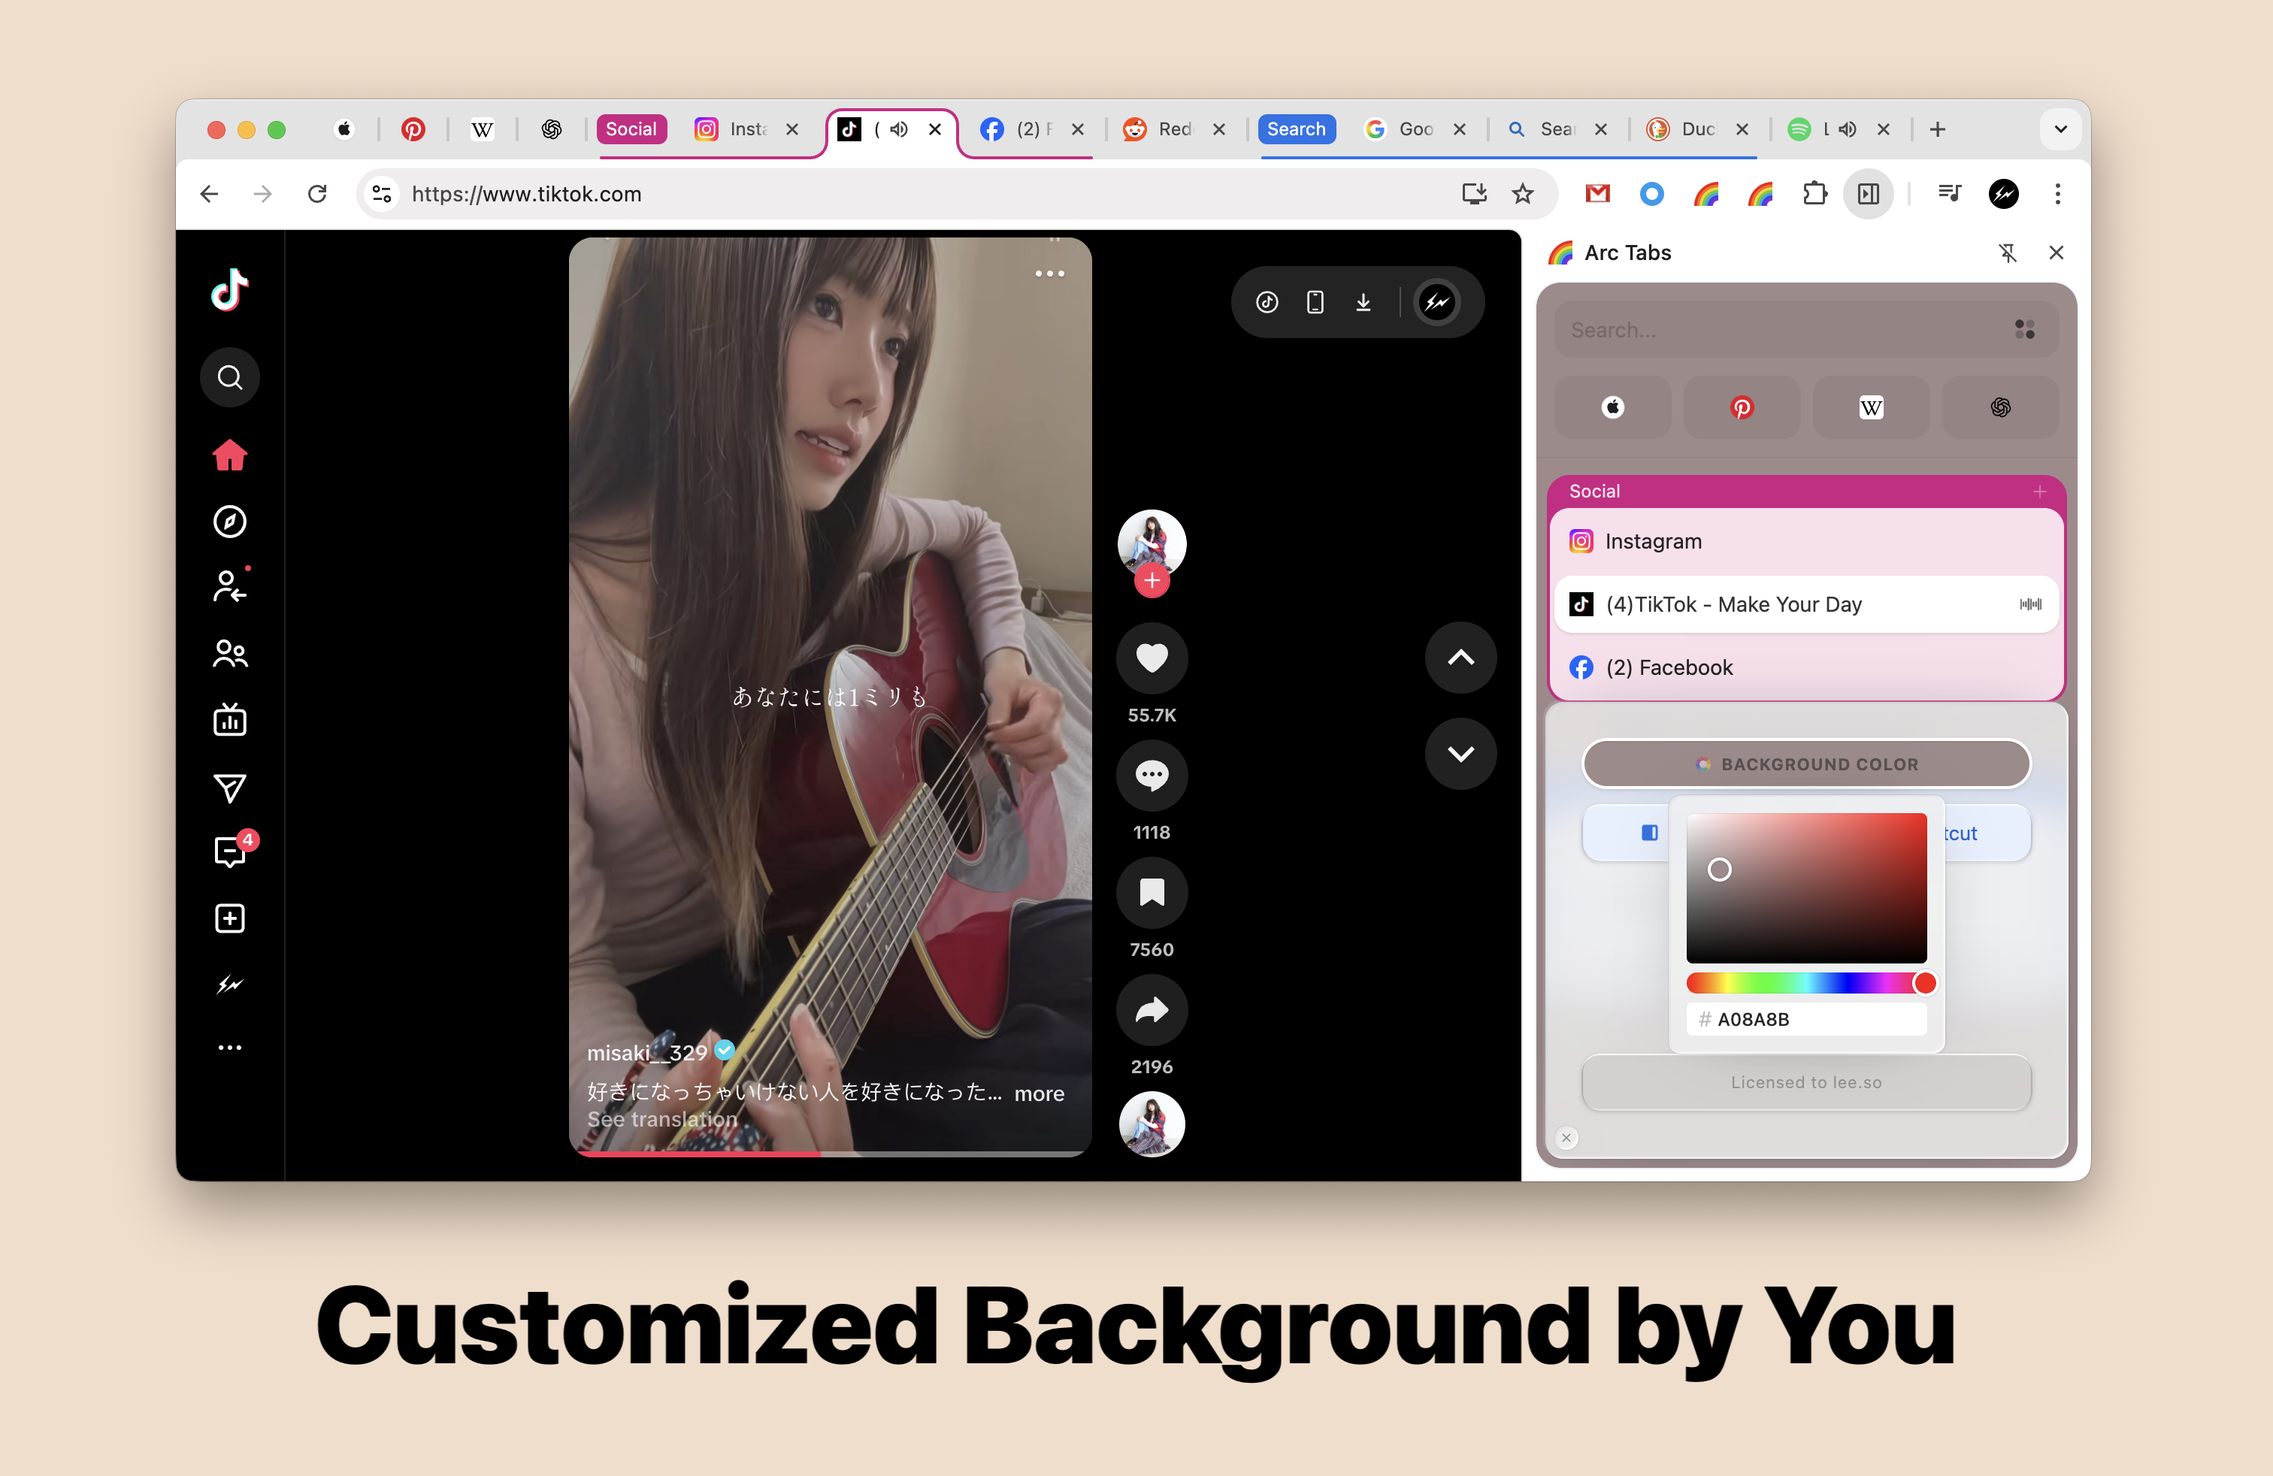Open Chrome three-dot menu
The image size is (2273, 1476).
click(x=2058, y=194)
